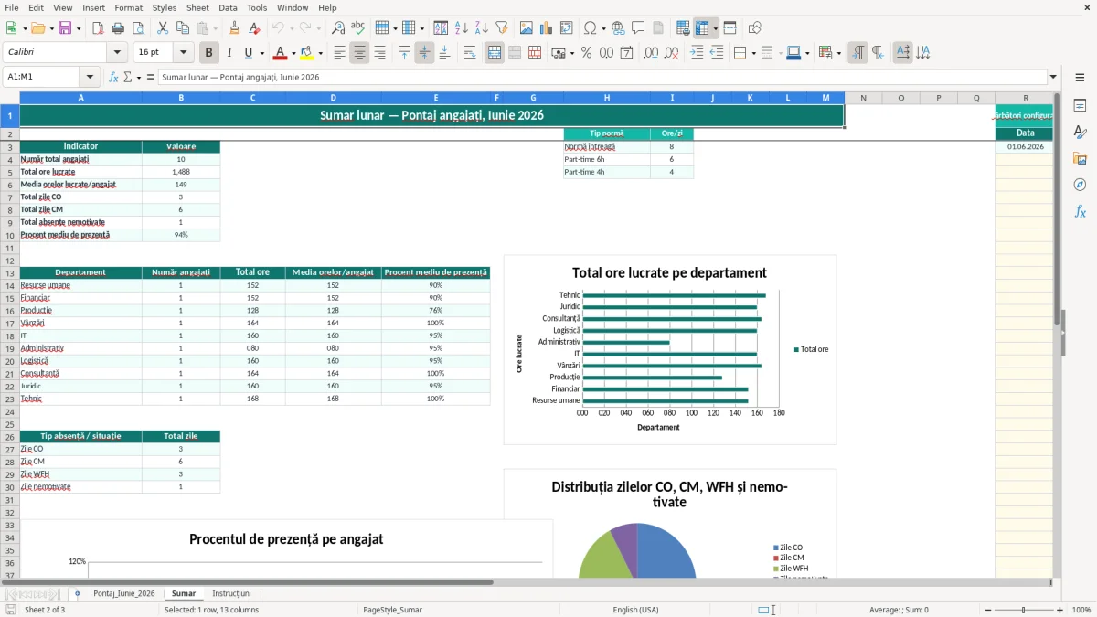The height and width of the screenshot is (617, 1097).
Task: Toggle Italic formatting
Action: pos(229,53)
